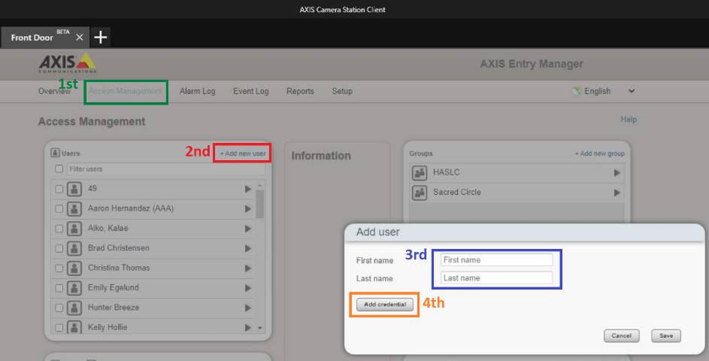Click Christina Thomas's user icon
This screenshot has width=709, height=361.
pyautogui.click(x=74, y=268)
